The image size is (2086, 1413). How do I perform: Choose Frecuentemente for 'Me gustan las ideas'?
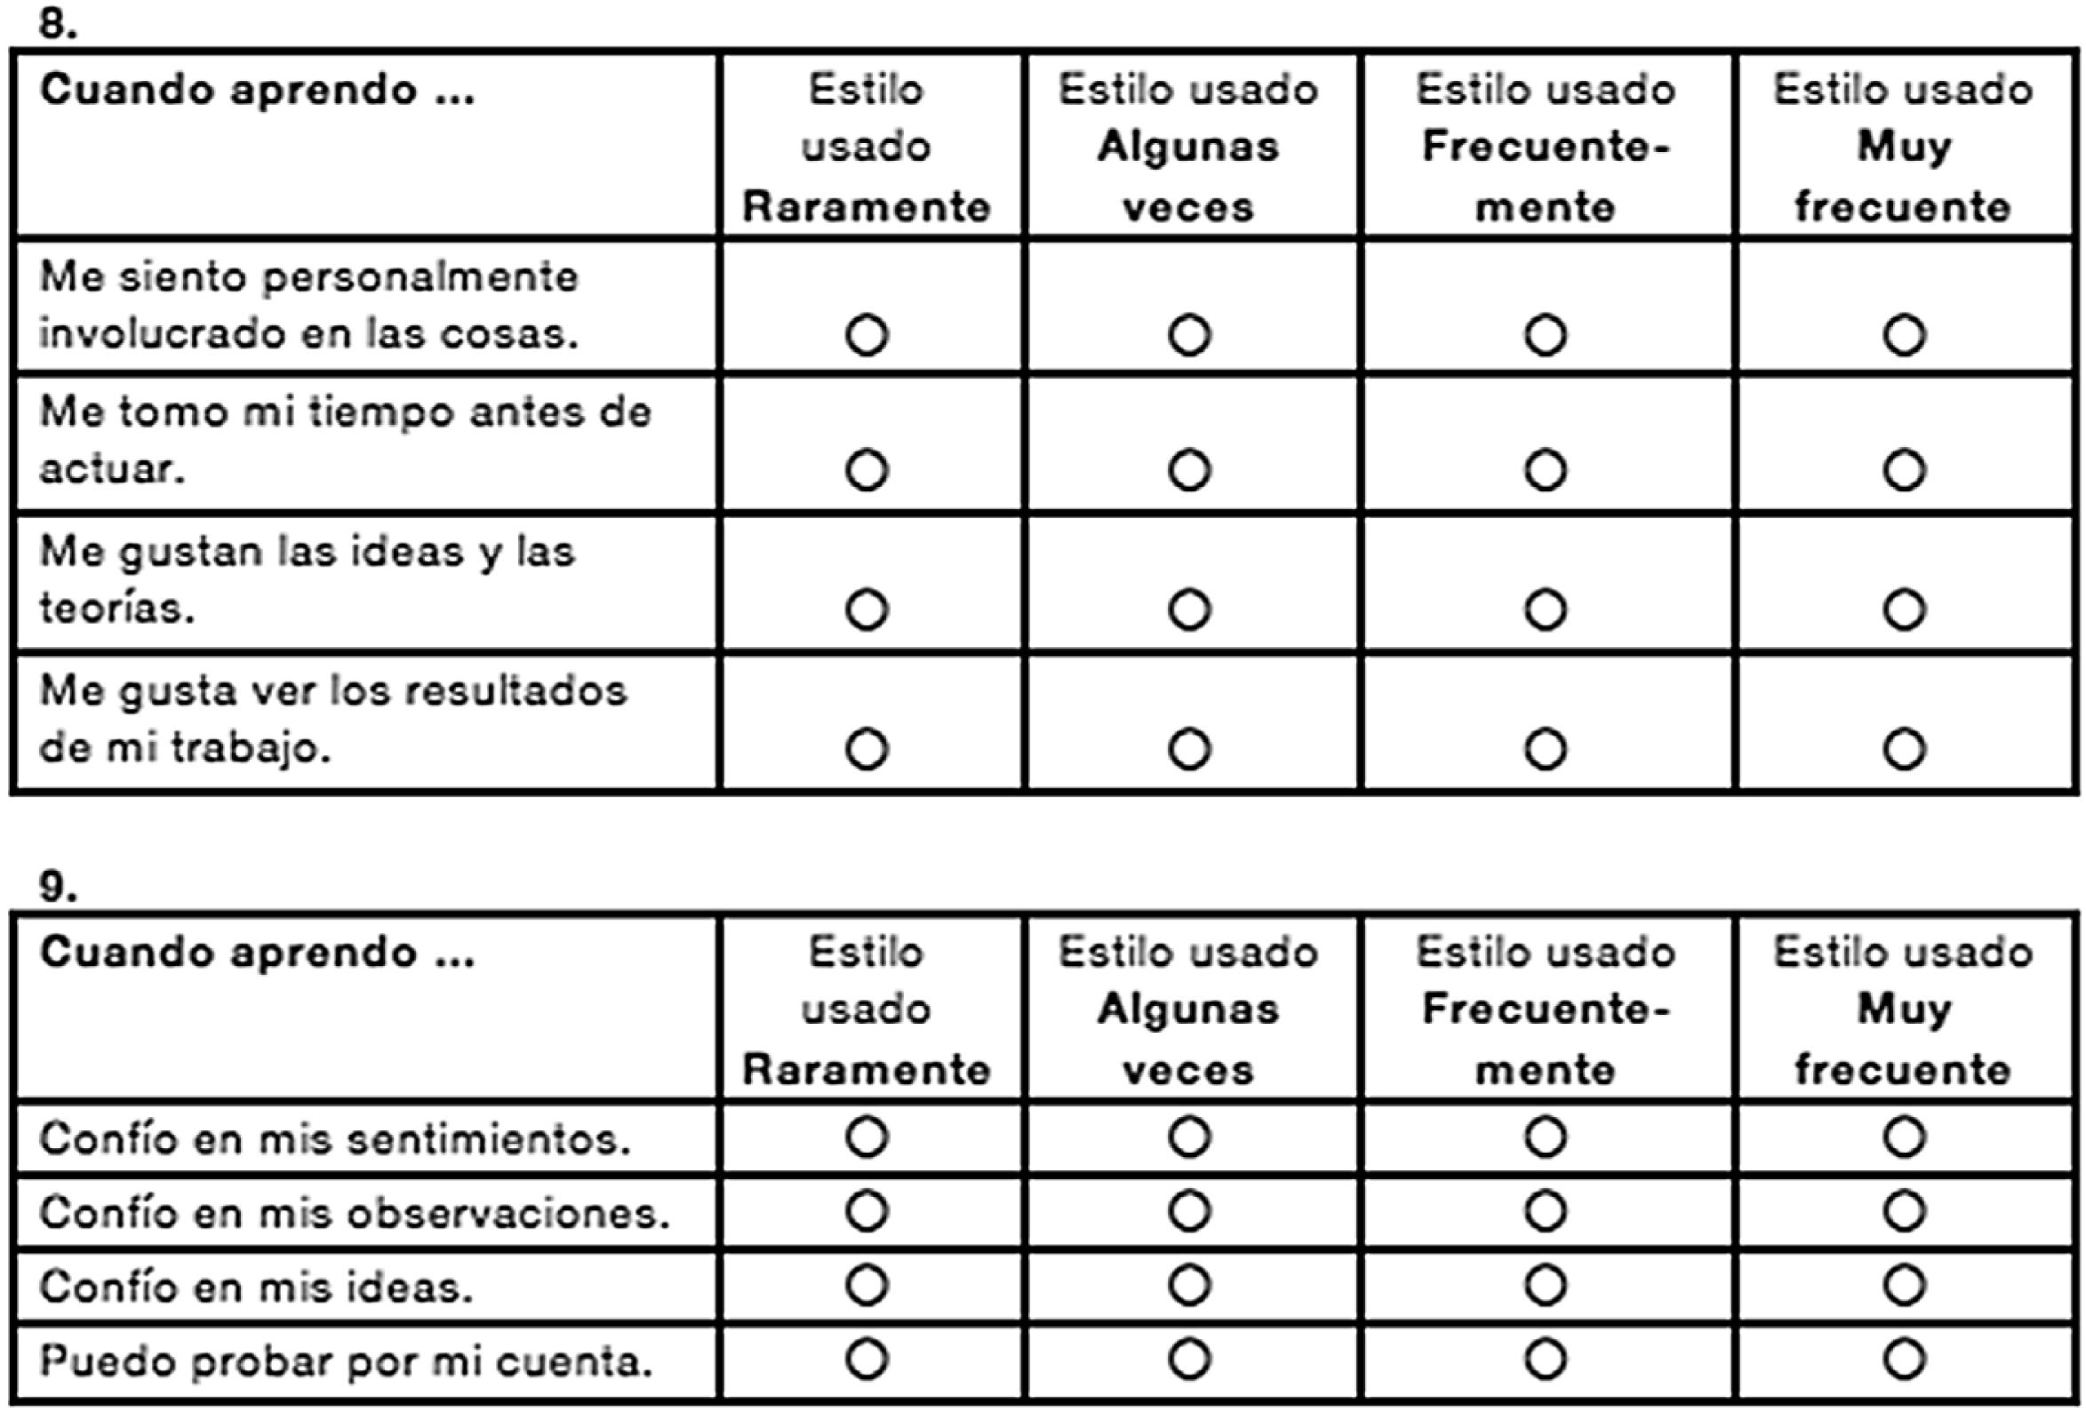1545,610
